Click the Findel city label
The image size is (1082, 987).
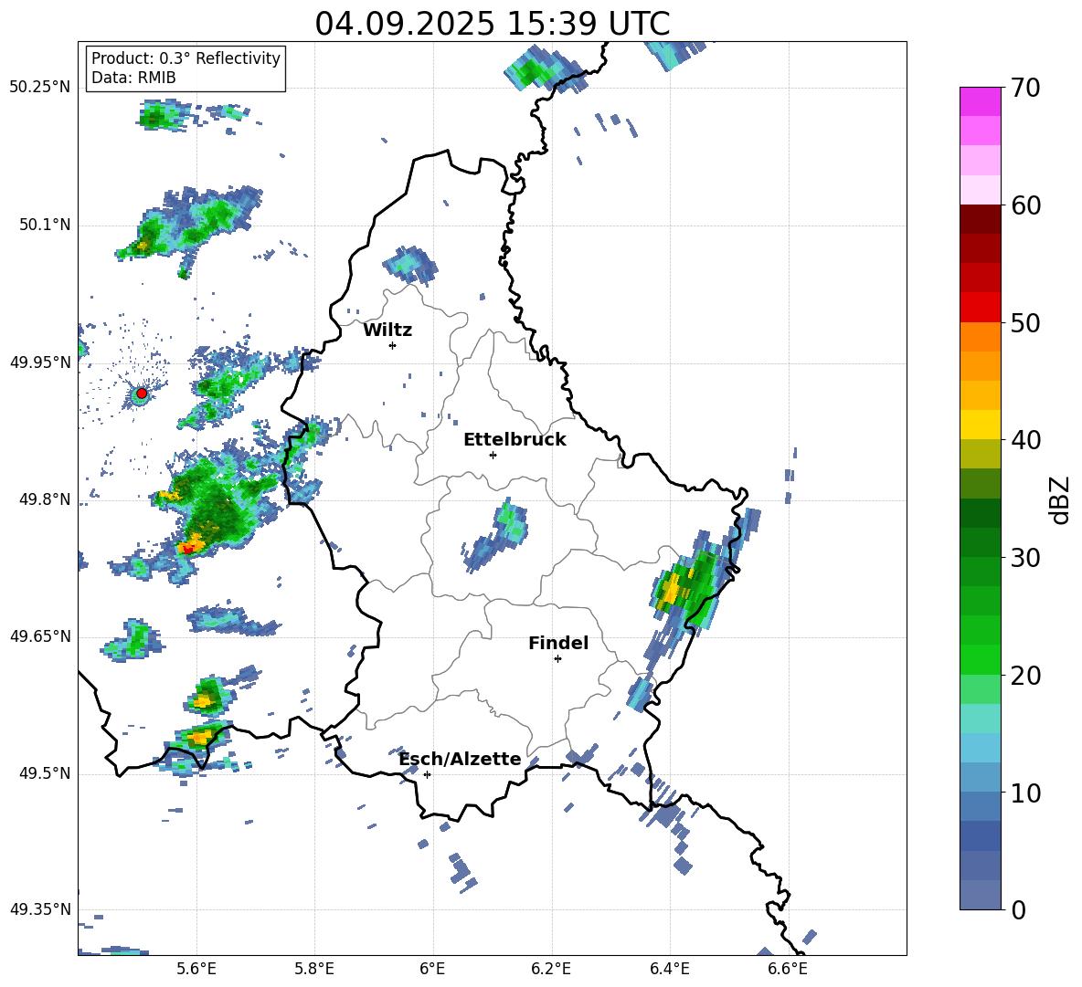pyautogui.click(x=558, y=643)
